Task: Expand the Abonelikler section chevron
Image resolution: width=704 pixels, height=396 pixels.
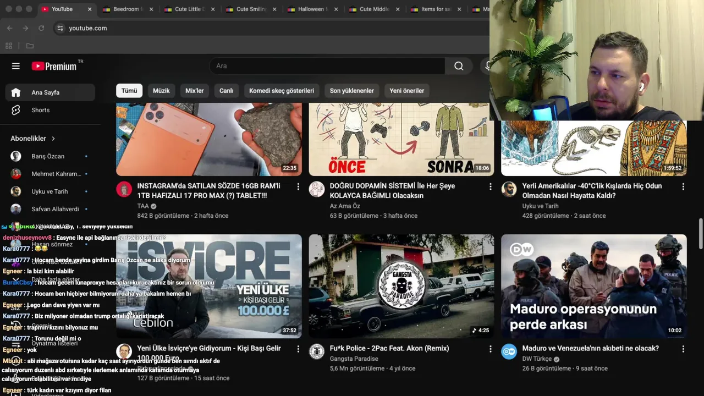Action: tap(53, 139)
